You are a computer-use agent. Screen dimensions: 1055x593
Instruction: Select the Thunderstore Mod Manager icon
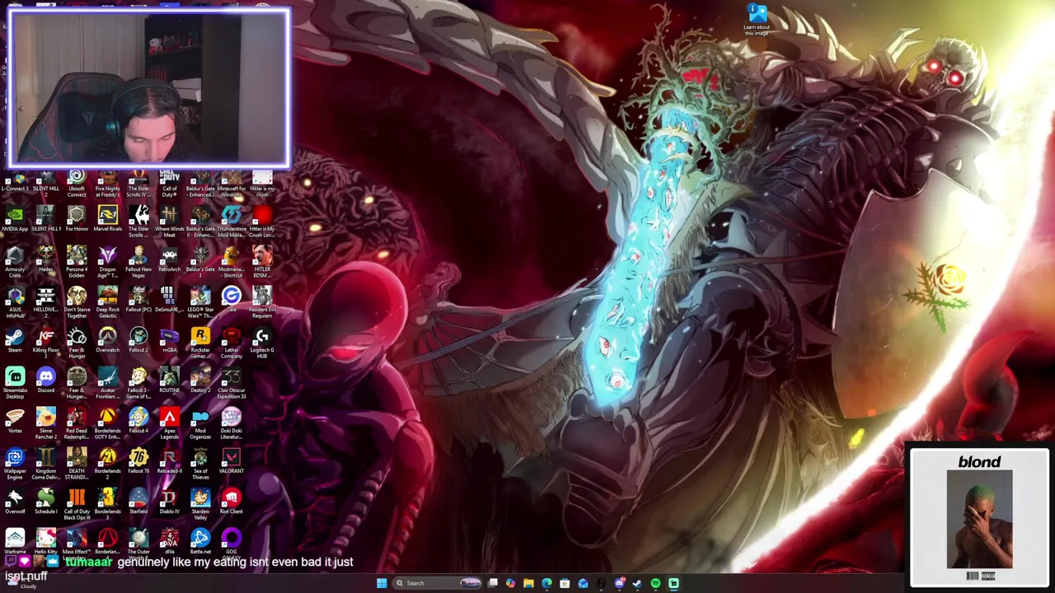231,222
